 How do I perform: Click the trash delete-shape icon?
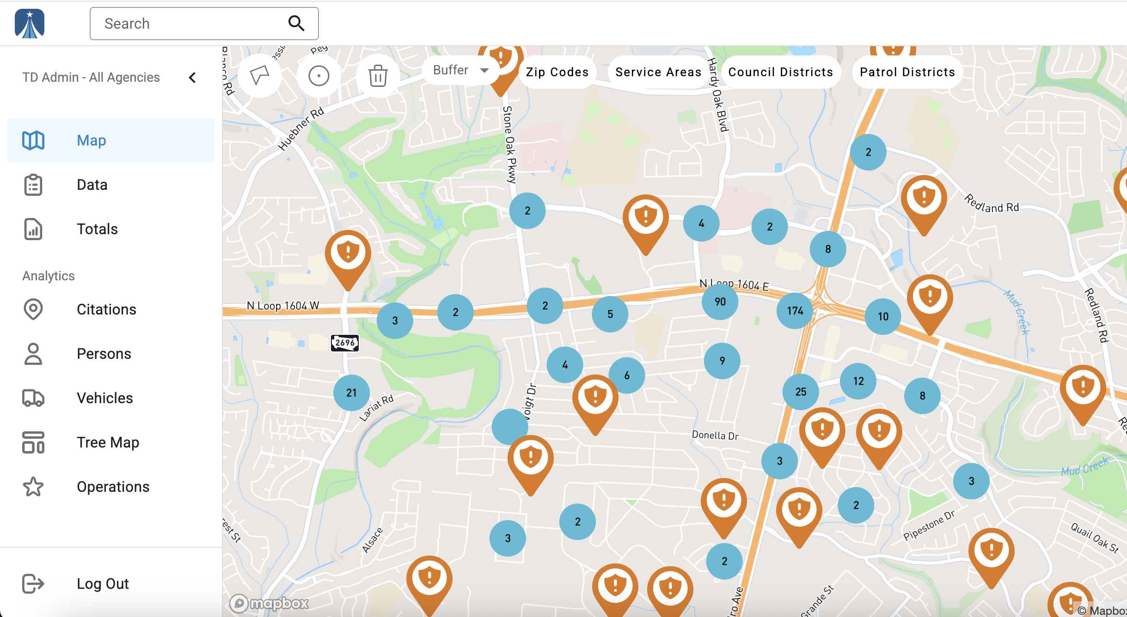pyautogui.click(x=378, y=75)
